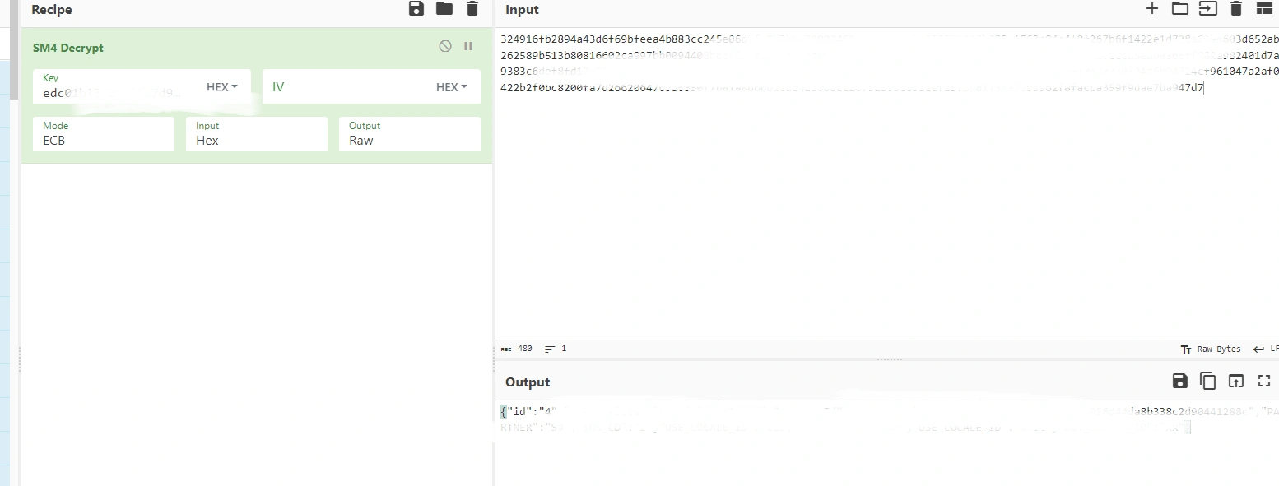Save the current recipe
This screenshot has width=1279, height=486.
[x=416, y=9]
